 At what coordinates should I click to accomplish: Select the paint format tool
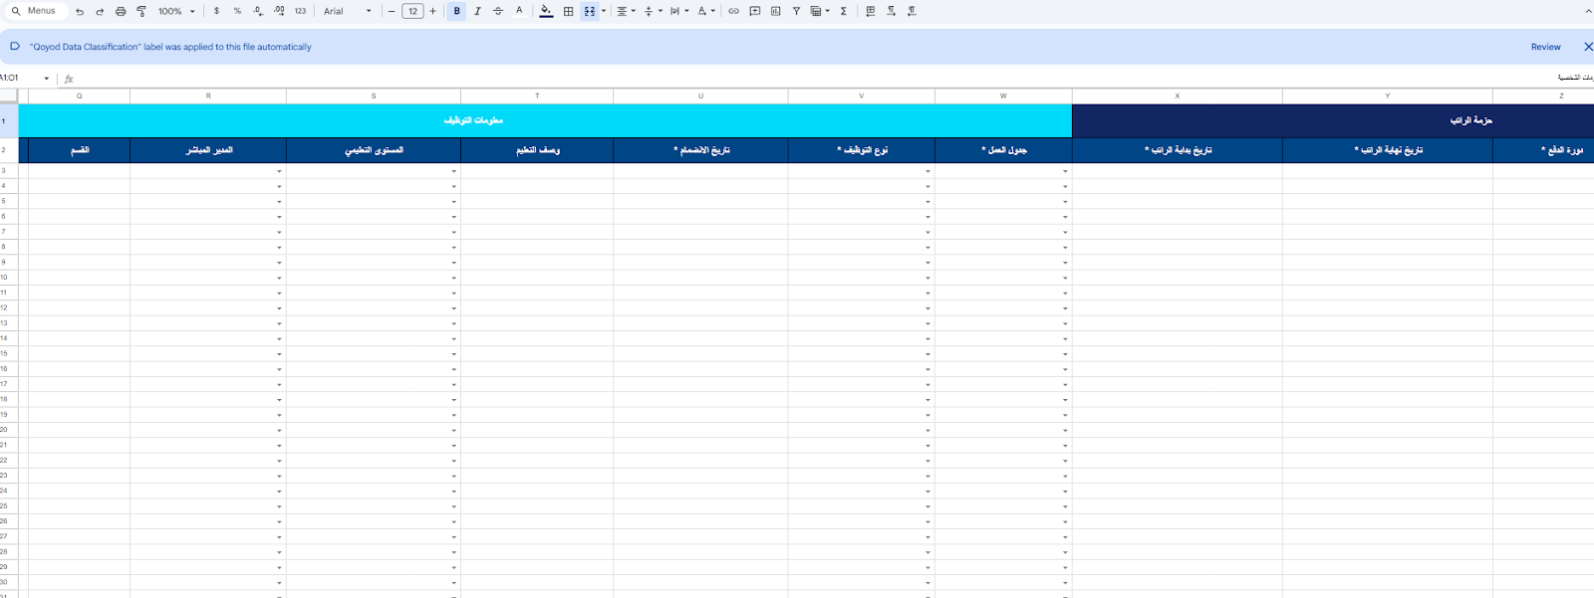141,12
